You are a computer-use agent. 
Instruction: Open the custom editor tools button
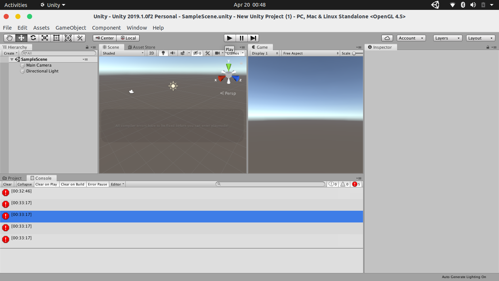pos(80,38)
